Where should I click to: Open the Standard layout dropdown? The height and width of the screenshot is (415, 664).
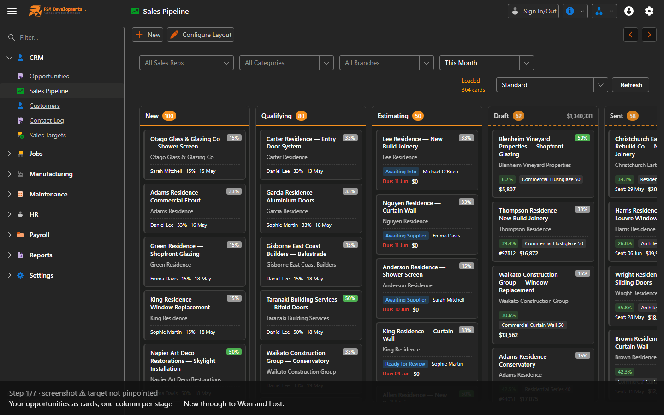pos(551,85)
